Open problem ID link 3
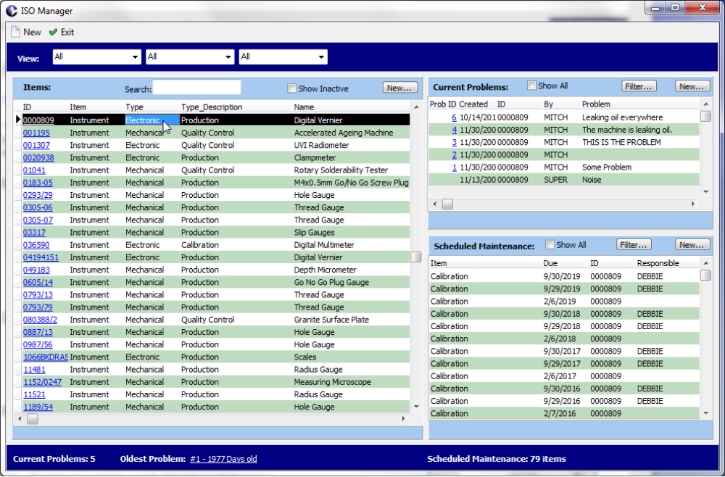 (x=454, y=142)
